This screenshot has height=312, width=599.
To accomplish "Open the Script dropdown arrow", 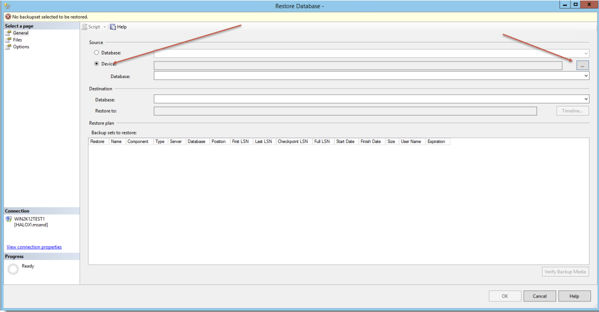I will click(x=104, y=26).
